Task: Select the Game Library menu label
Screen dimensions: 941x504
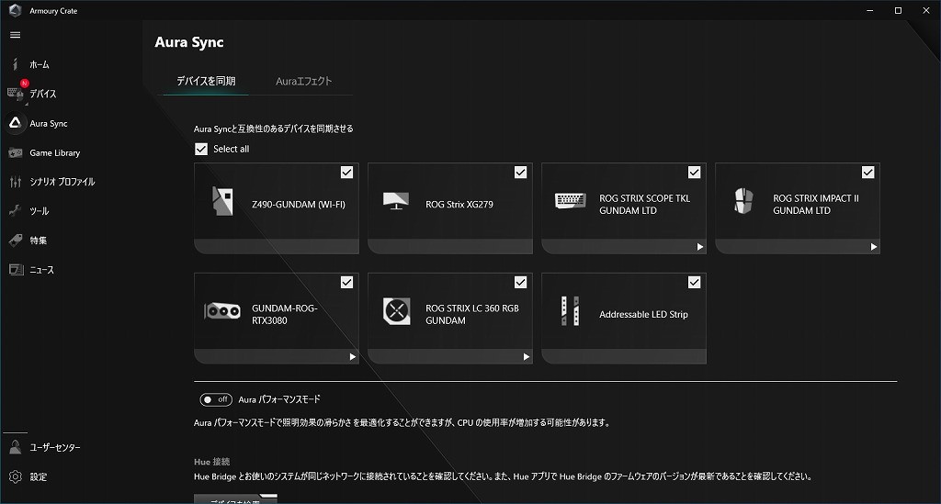Action: pos(54,152)
